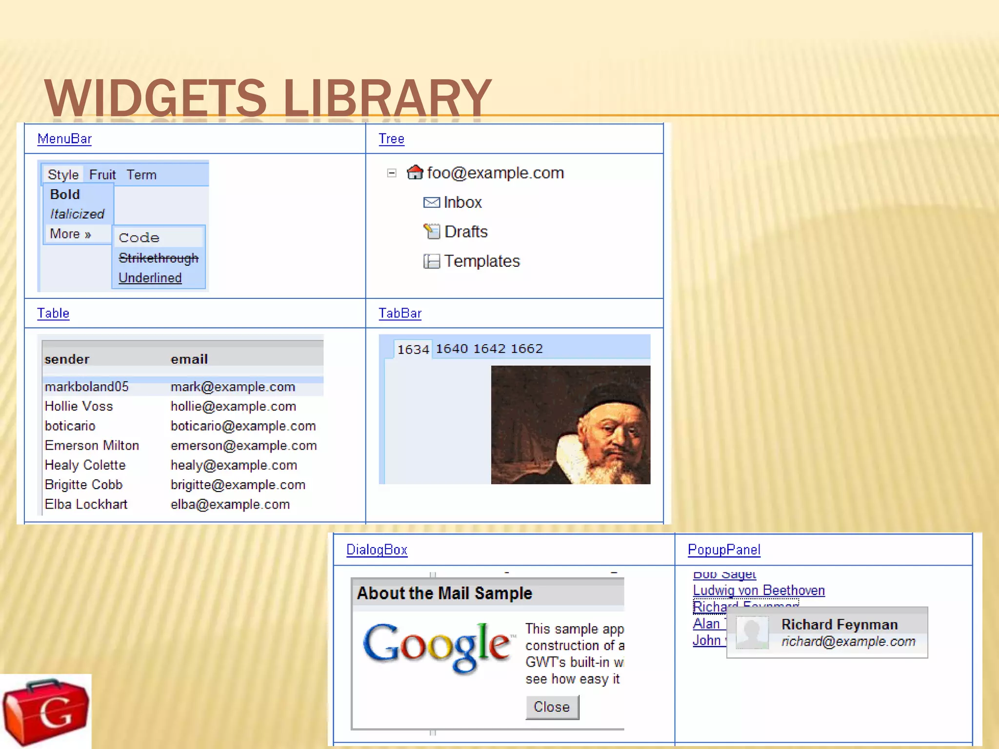Click the brigitte@example.com email cell
This screenshot has height=749, width=999.
pyautogui.click(x=238, y=485)
